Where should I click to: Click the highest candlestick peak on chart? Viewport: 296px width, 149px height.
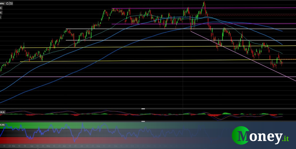(204, 3)
